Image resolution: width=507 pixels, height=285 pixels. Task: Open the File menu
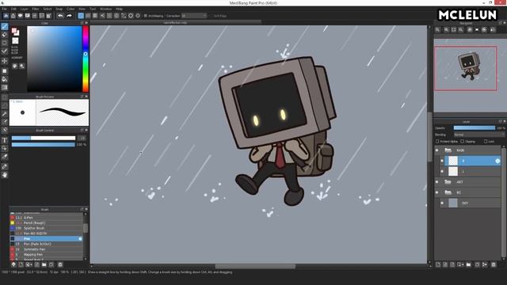click(x=4, y=9)
